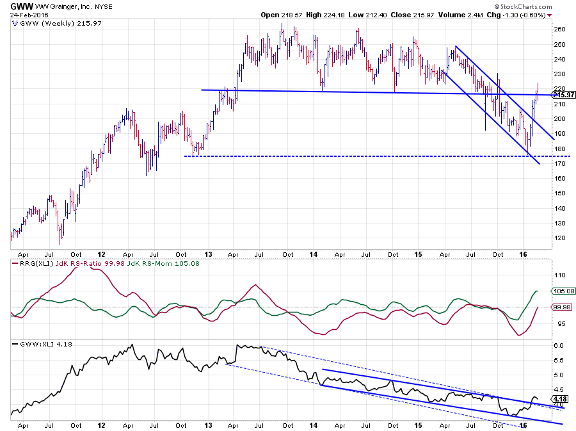Viewport: 576px width, 431px height.
Task: Click the dashed blue support line near 175
Action: [320, 156]
